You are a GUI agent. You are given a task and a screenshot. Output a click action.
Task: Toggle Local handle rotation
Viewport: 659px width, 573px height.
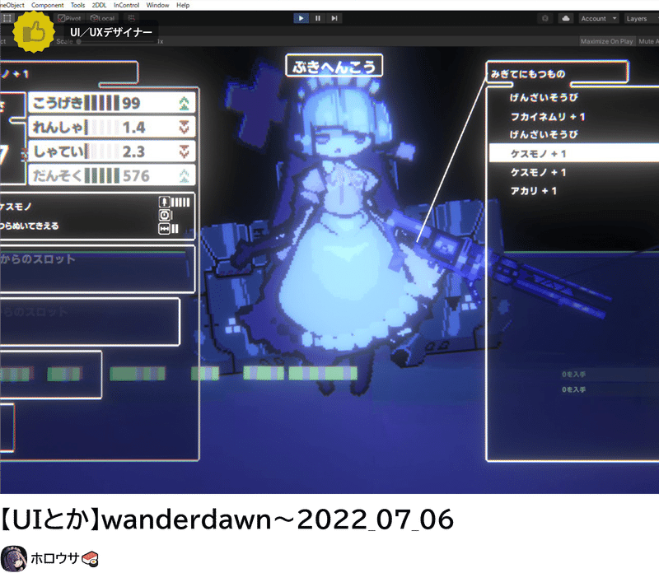(x=102, y=18)
